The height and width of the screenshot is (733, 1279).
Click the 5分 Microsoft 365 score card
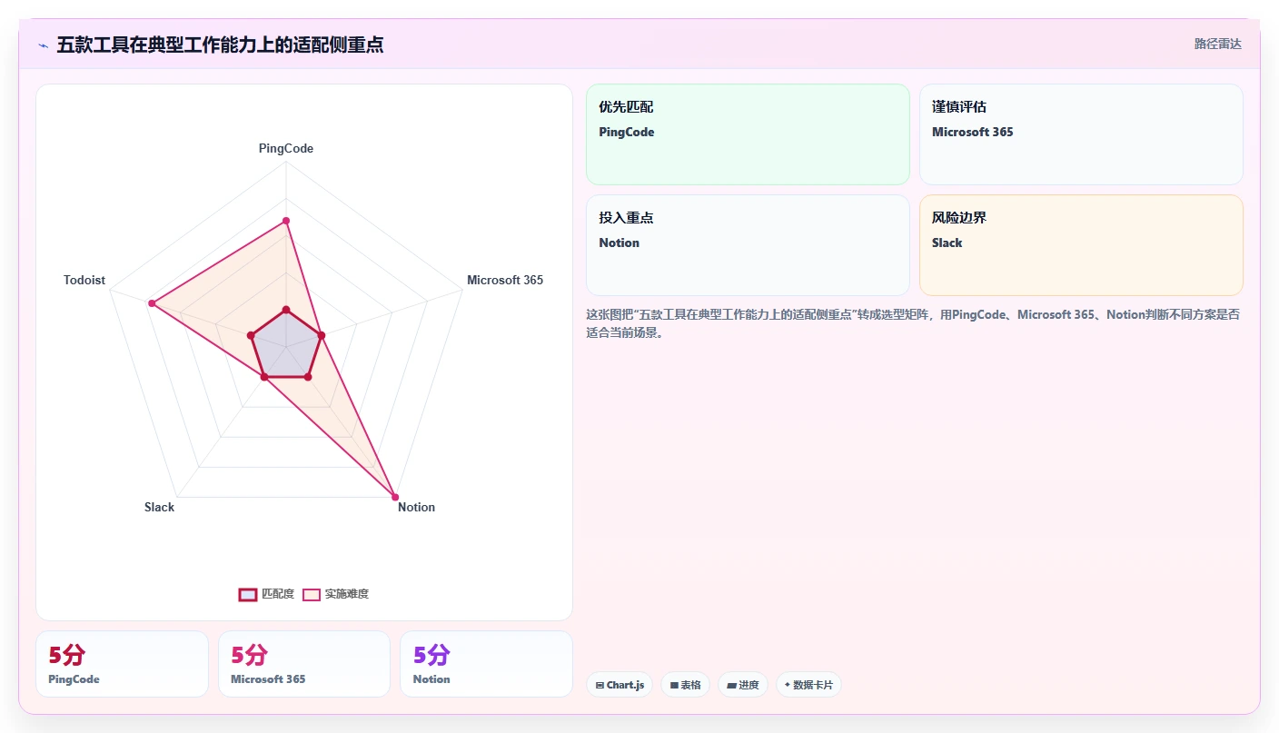point(304,664)
